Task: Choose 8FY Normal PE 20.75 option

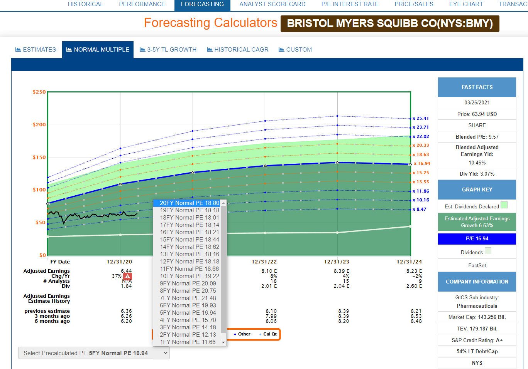Action: click(x=187, y=291)
